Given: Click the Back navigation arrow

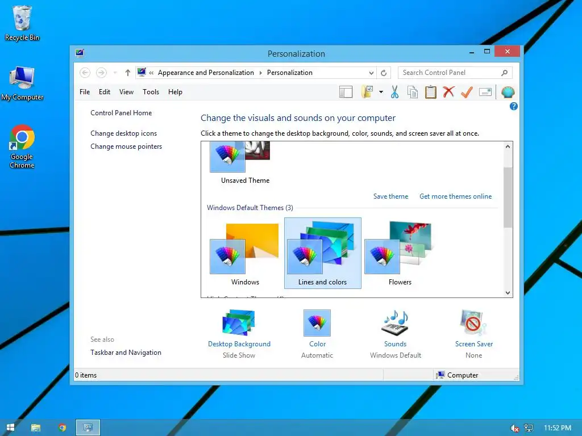Looking at the screenshot, I should click(x=85, y=73).
